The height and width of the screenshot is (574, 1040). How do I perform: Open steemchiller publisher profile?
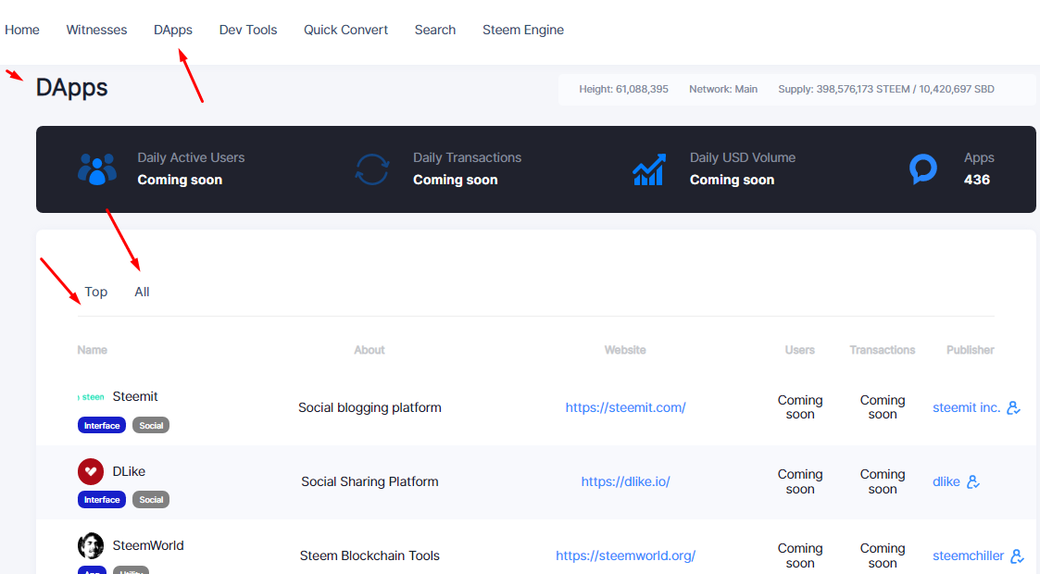969,556
